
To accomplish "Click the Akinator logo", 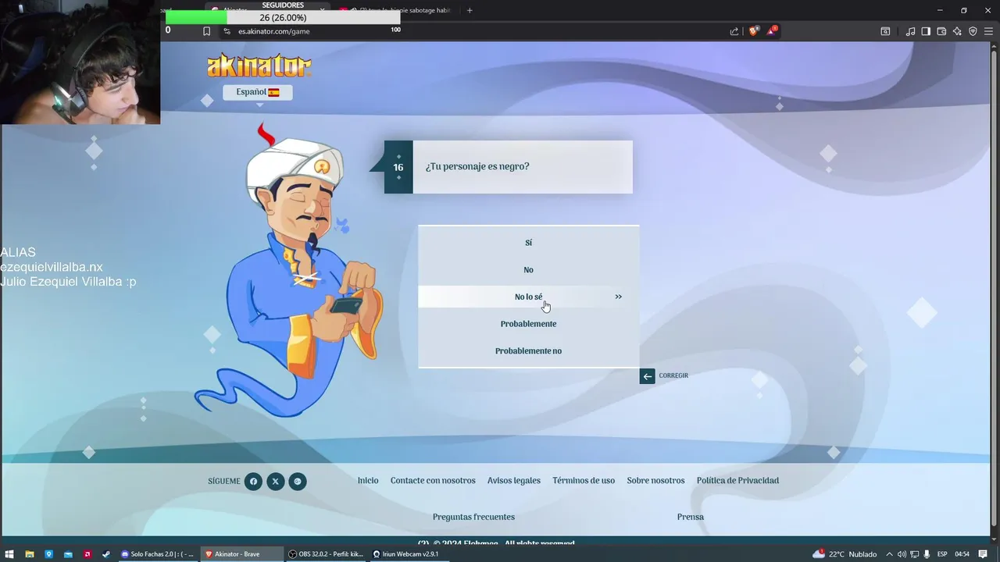I will (x=259, y=66).
